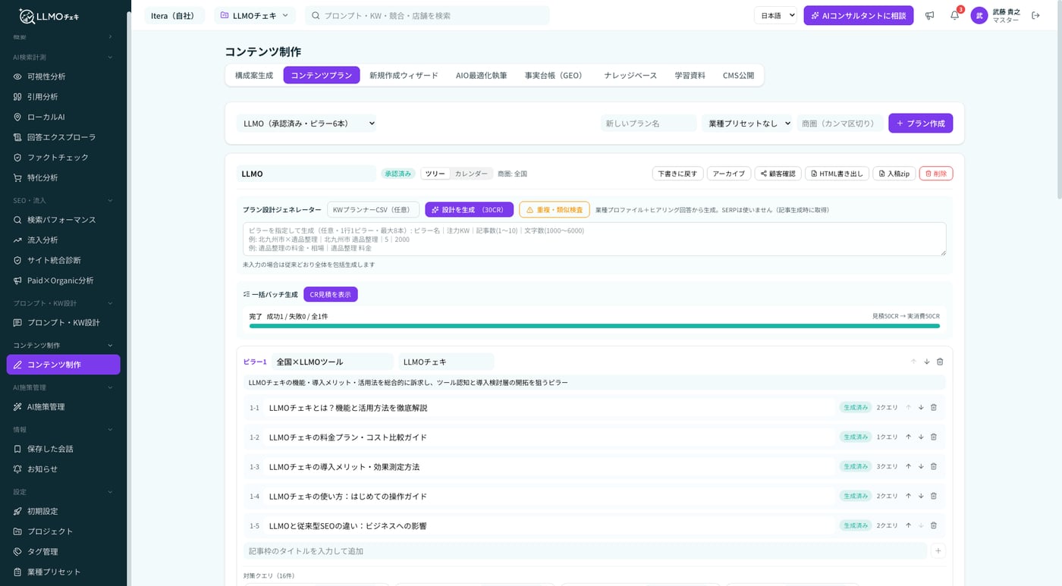
Task: Open サイト統合診断 in the sidebar
Action: (63, 260)
